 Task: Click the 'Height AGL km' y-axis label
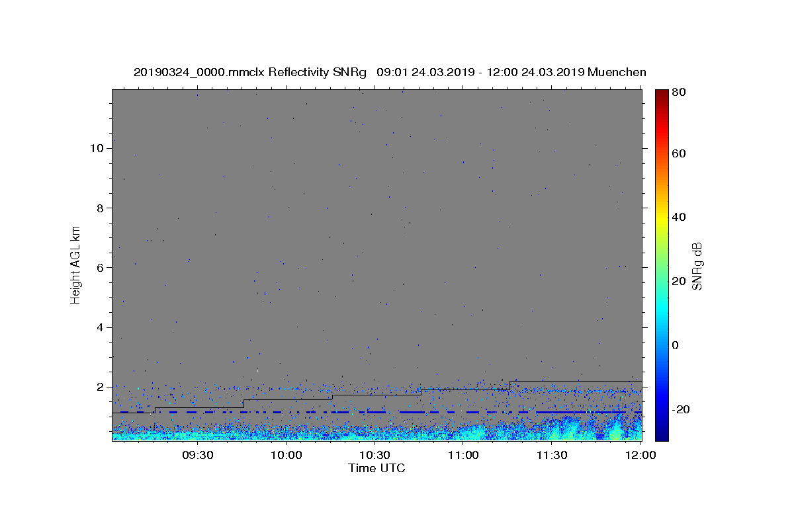(x=76, y=264)
